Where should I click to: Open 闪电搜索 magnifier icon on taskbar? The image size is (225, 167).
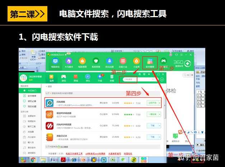click(x=104, y=160)
